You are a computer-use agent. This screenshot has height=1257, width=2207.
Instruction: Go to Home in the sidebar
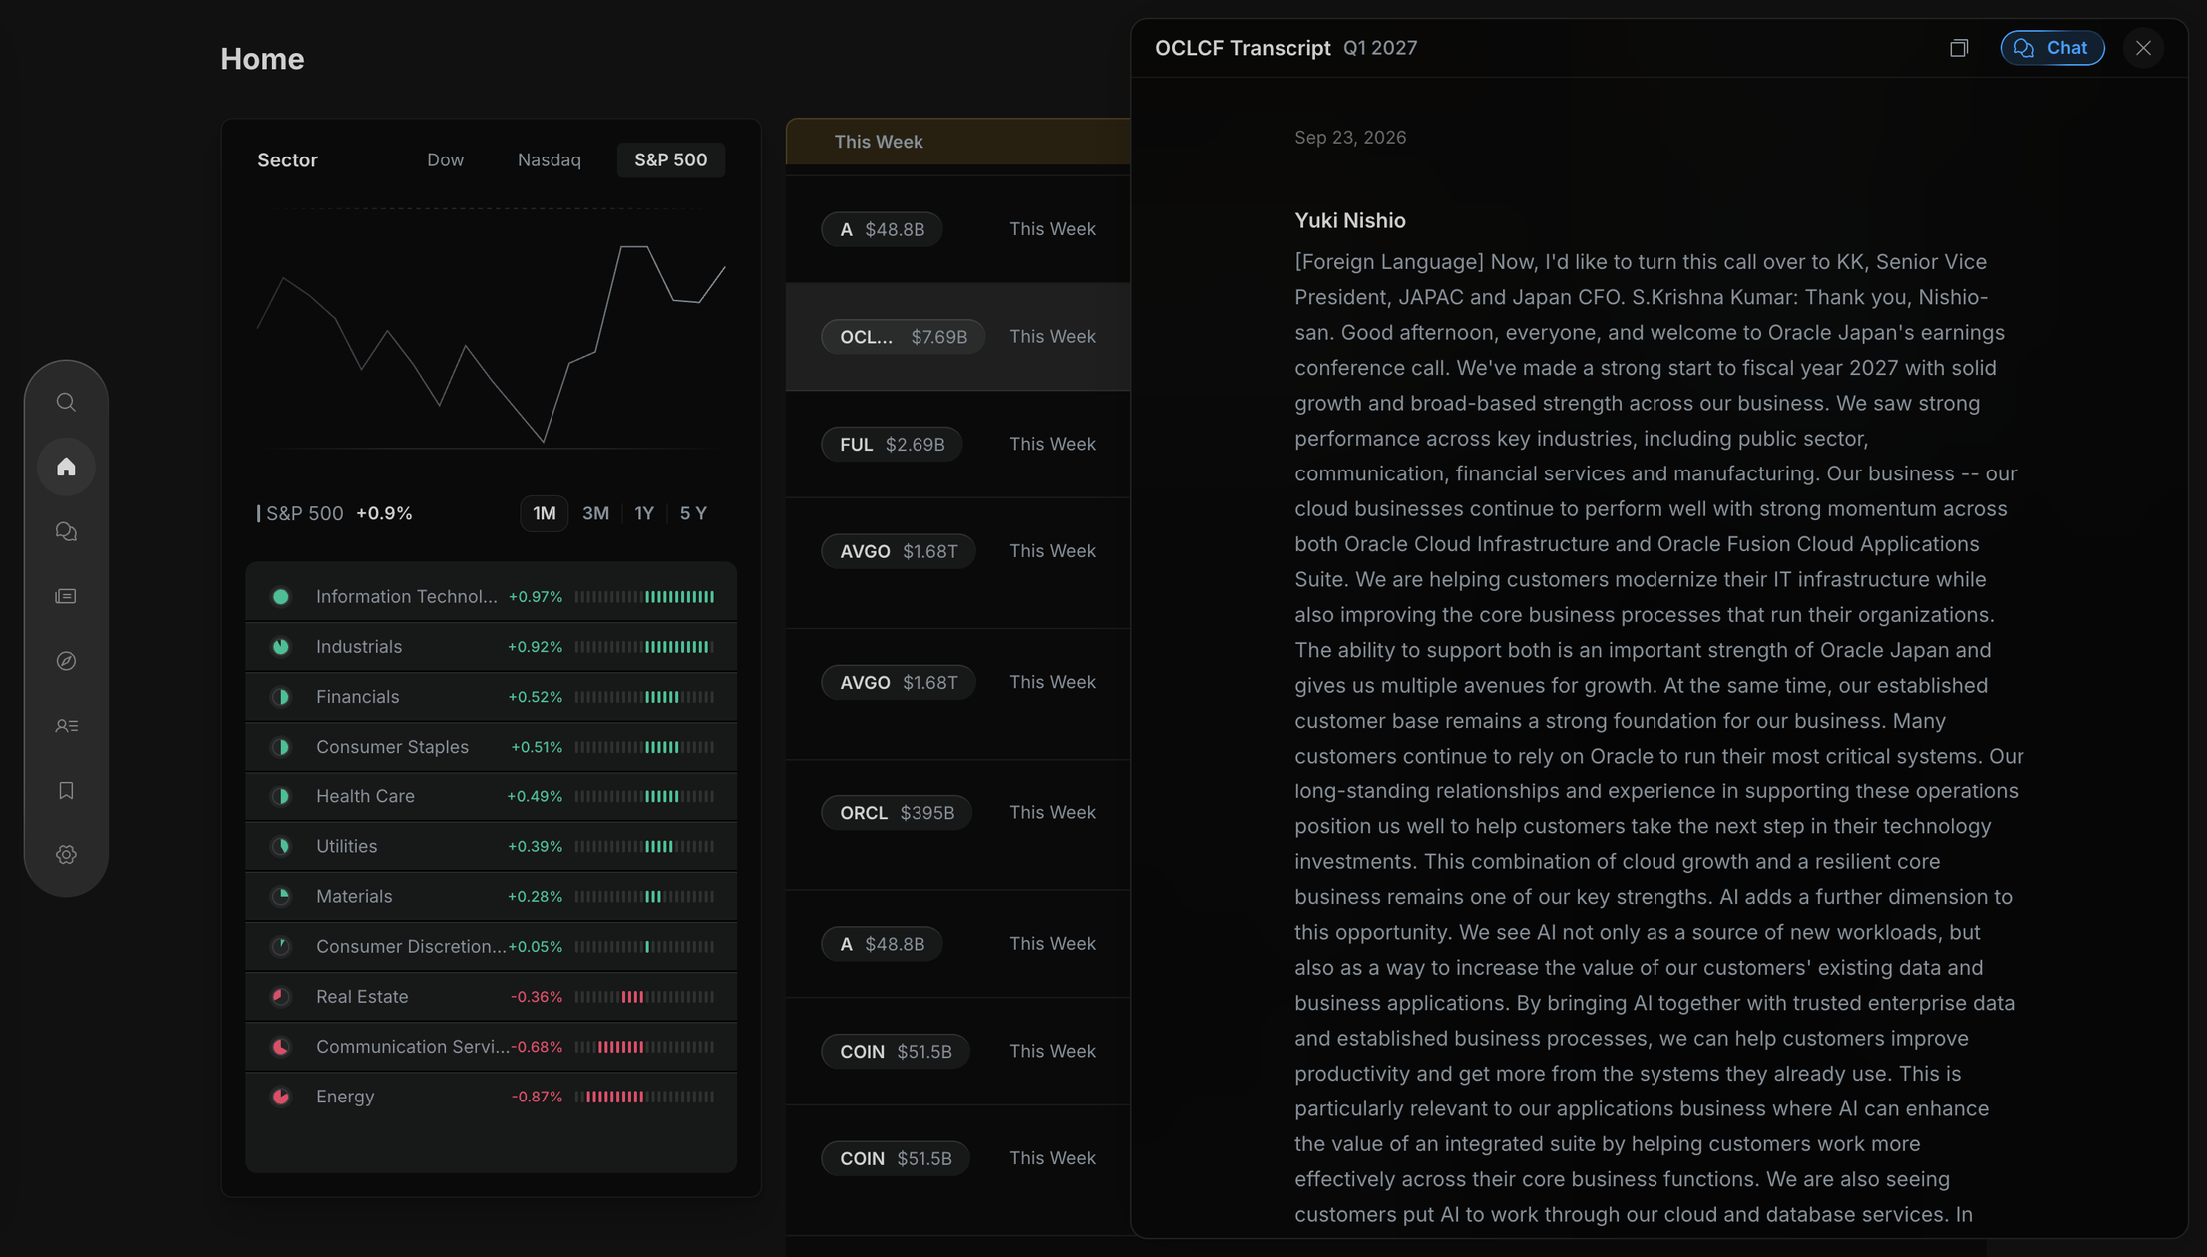pos(66,467)
